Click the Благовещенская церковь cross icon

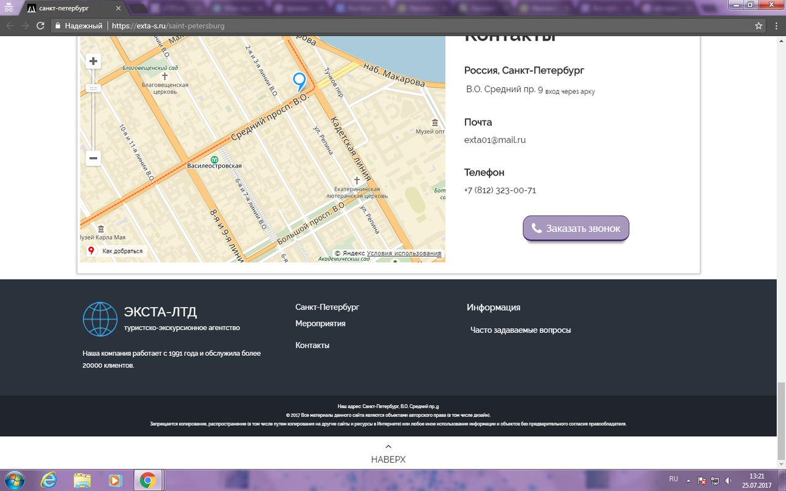click(164, 76)
